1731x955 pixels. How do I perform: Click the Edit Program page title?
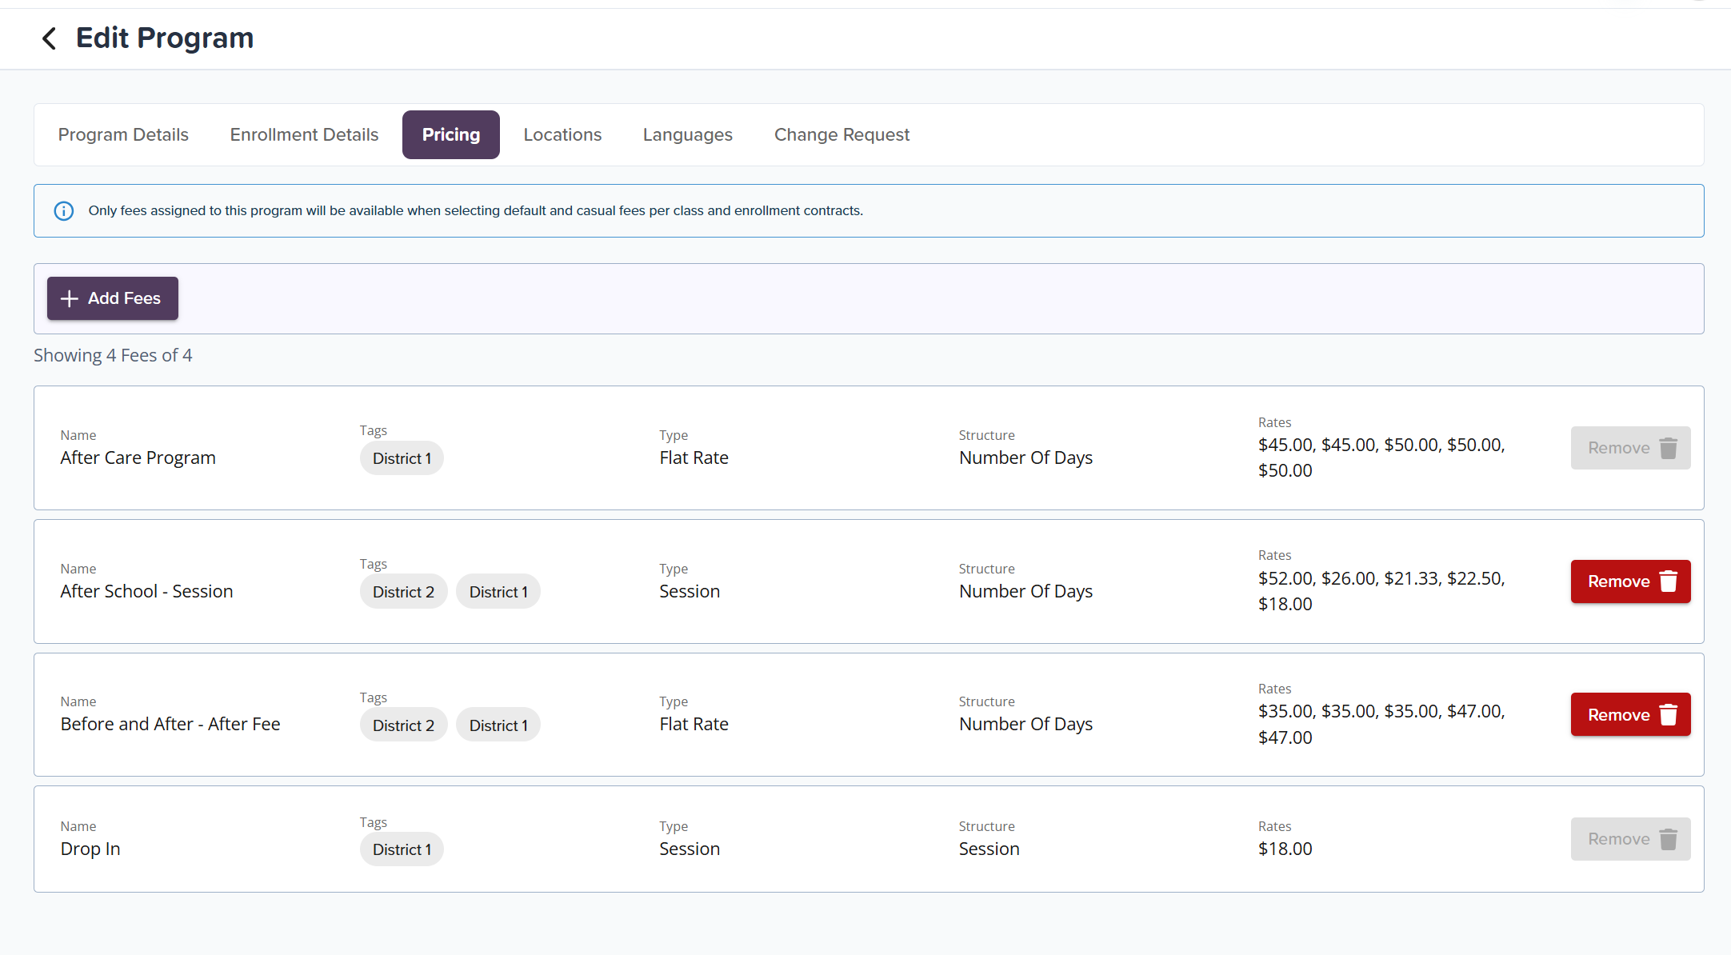165,38
